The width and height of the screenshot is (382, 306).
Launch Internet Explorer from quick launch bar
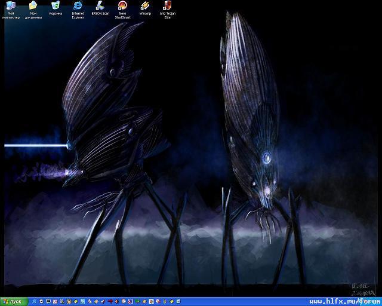point(35,302)
